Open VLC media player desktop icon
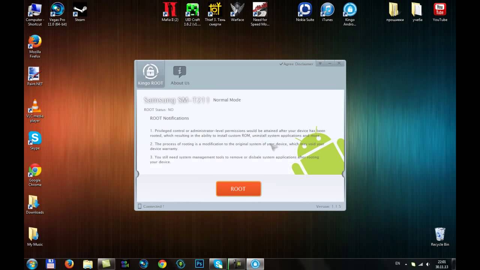 coord(35,111)
